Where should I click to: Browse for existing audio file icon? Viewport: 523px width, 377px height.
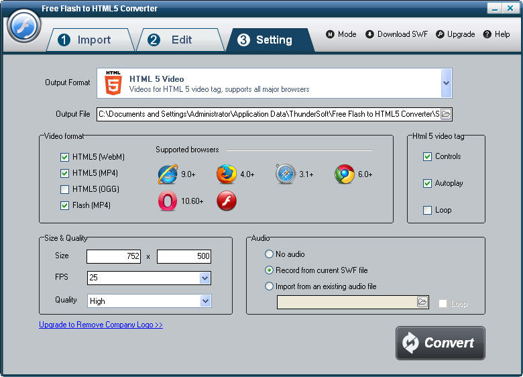point(422,302)
